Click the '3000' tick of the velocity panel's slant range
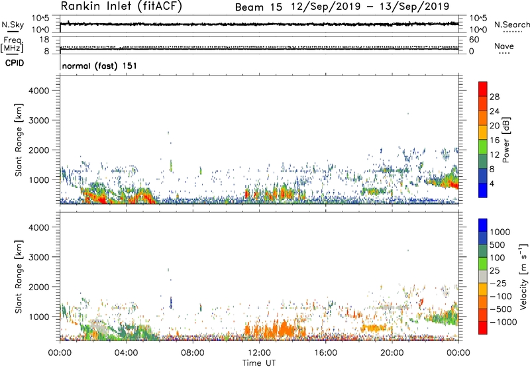 (x=38, y=257)
